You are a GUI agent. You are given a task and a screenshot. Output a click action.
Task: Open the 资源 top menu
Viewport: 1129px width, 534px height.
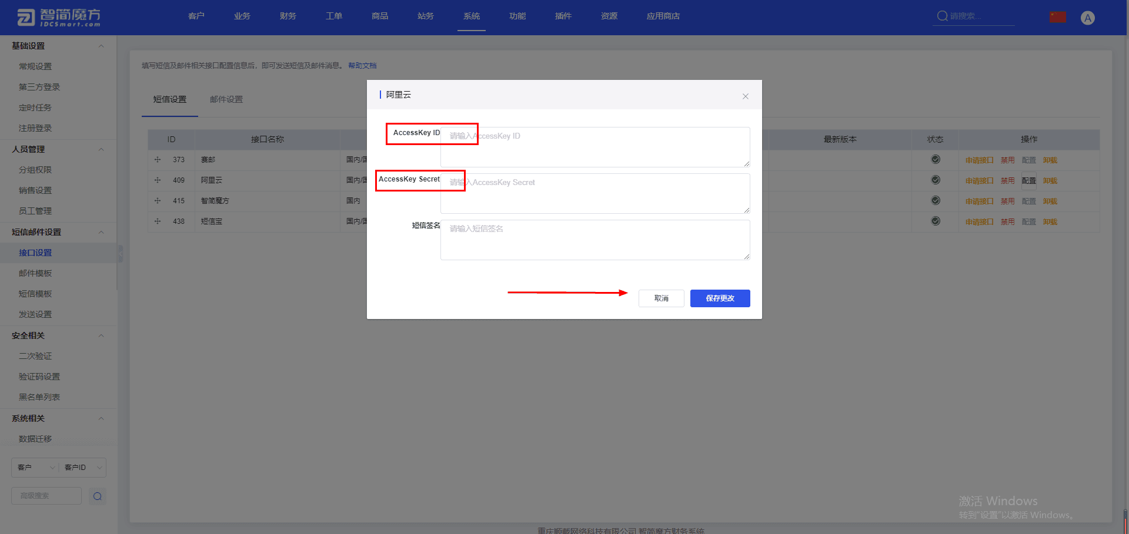coord(609,16)
